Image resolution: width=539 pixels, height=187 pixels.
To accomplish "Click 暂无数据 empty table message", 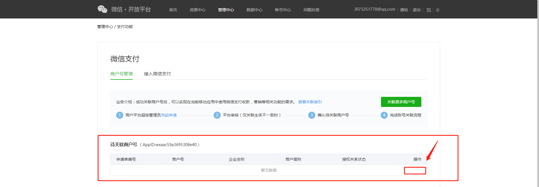I will coord(269,170).
